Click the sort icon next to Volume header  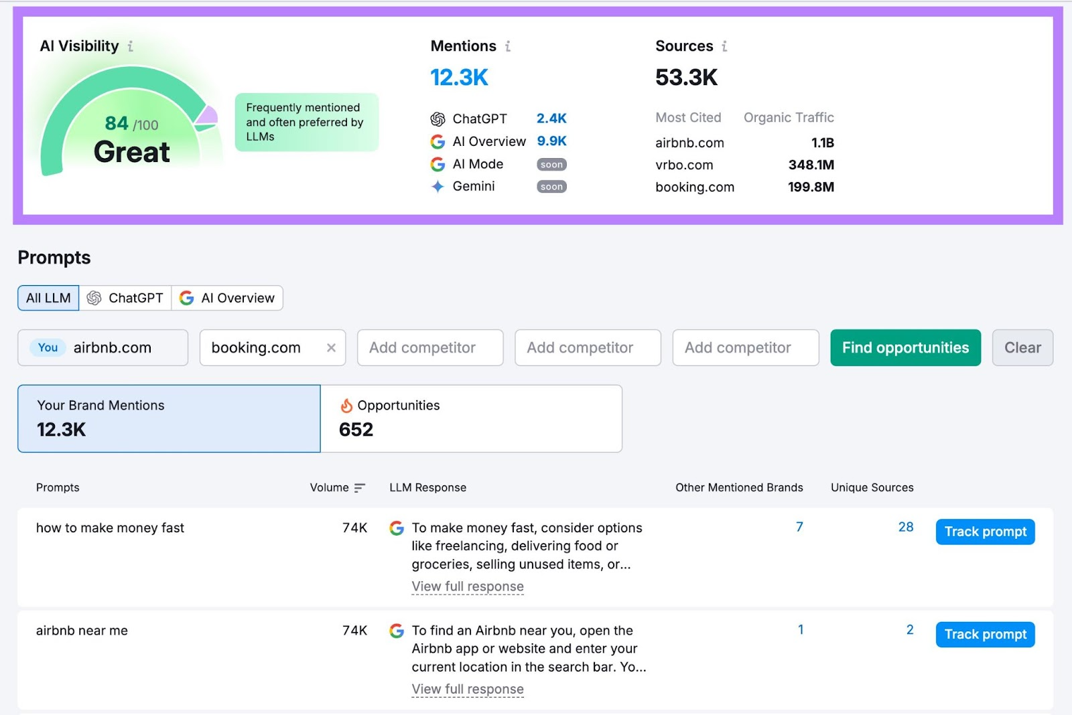[x=360, y=487]
